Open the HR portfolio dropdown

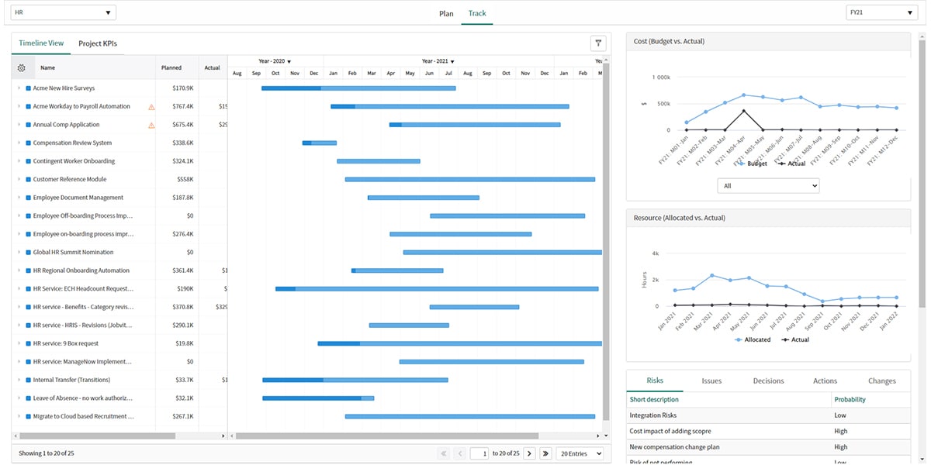64,12
